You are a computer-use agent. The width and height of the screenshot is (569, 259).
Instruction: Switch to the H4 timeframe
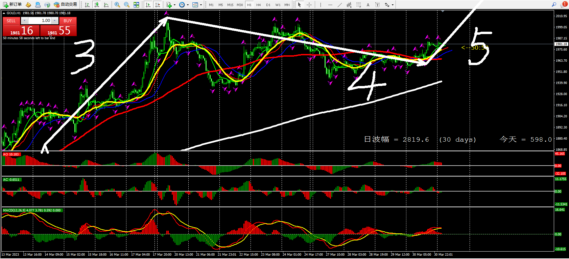259,5
